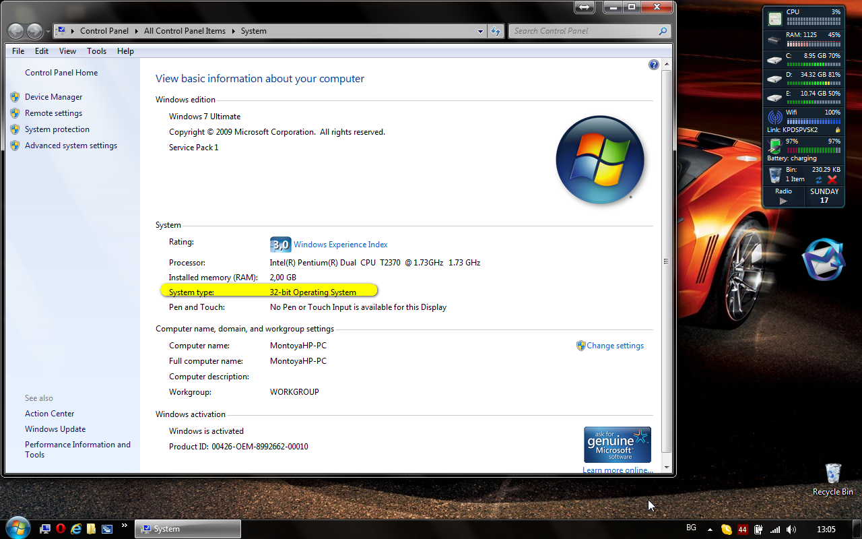Open the recent pages dropdown arrow
Viewport: 862px width, 539px height.
click(x=48, y=32)
